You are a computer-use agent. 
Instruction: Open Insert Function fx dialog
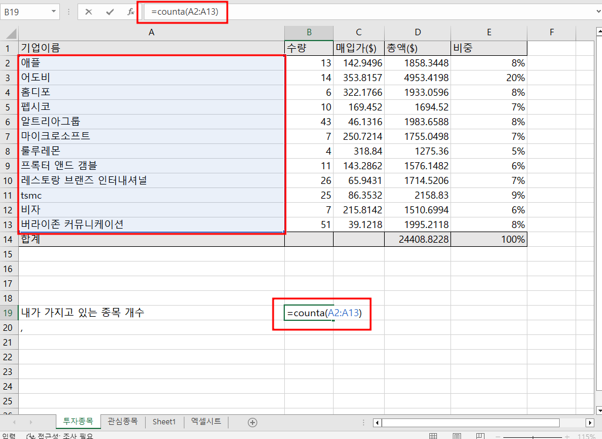130,12
